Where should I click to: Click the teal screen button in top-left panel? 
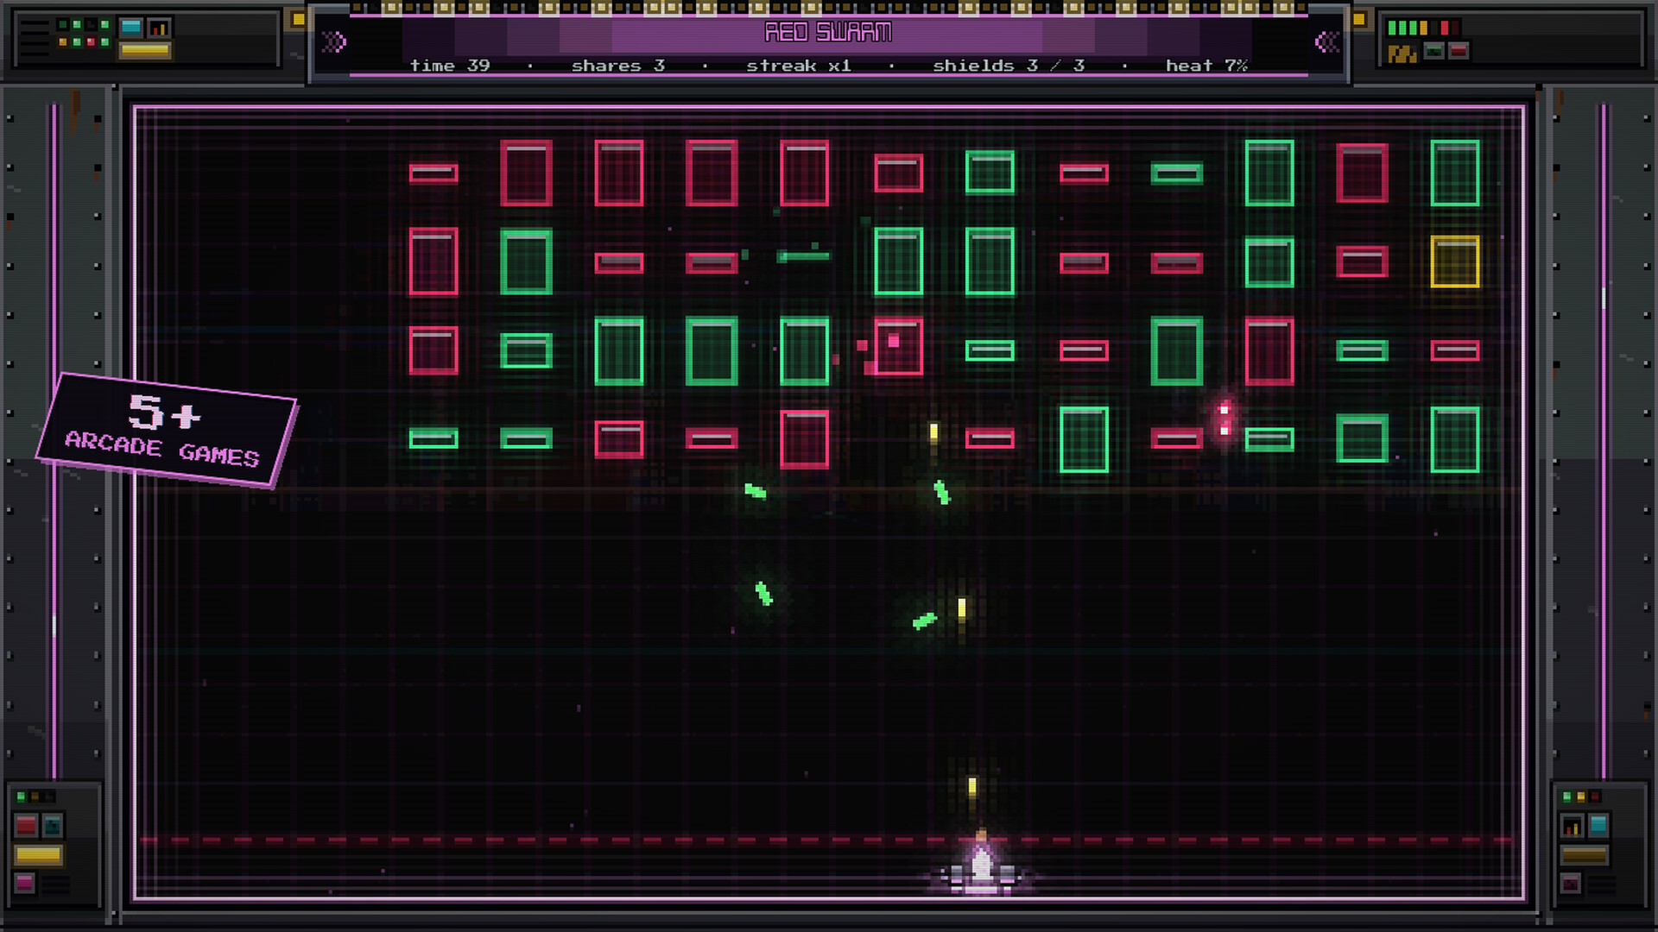click(x=131, y=28)
